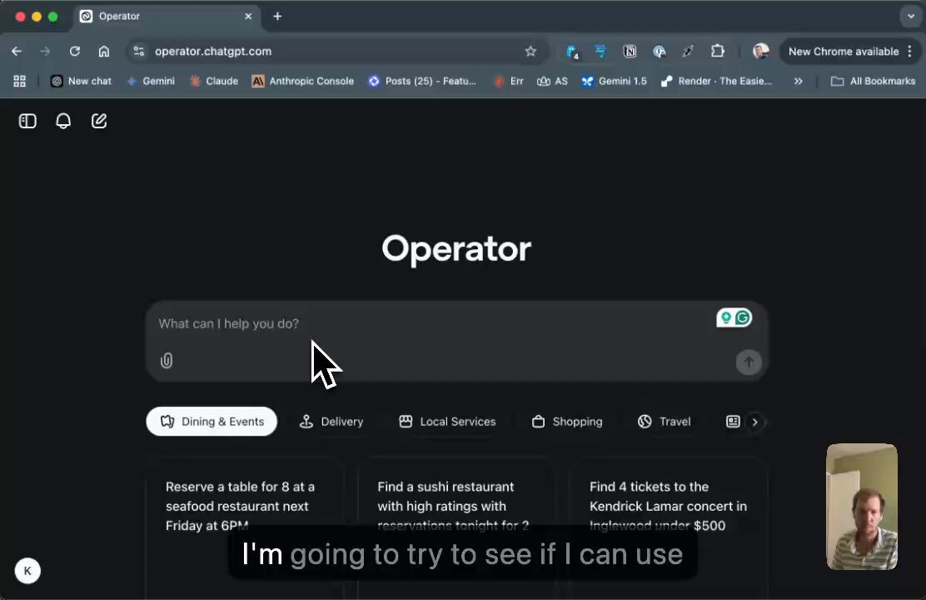Open a new browser tab
The image size is (926, 600).
[x=277, y=17]
